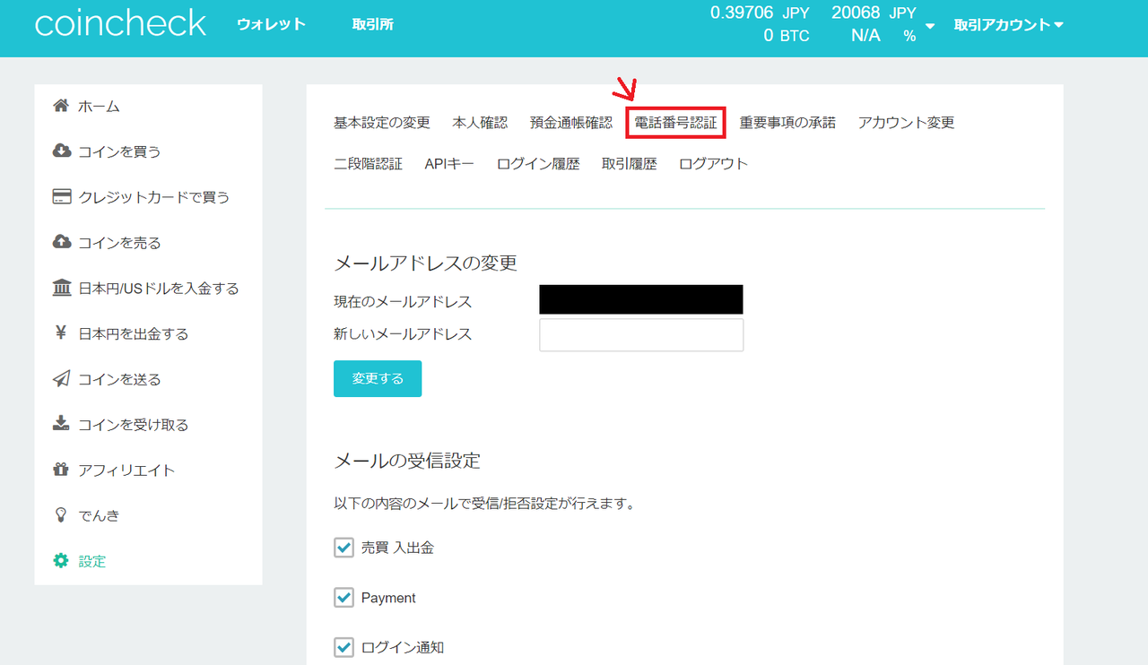Click the ¥ icon for 日本円を出金する
The height and width of the screenshot is (665, 1148).
(x=60, y=332)
